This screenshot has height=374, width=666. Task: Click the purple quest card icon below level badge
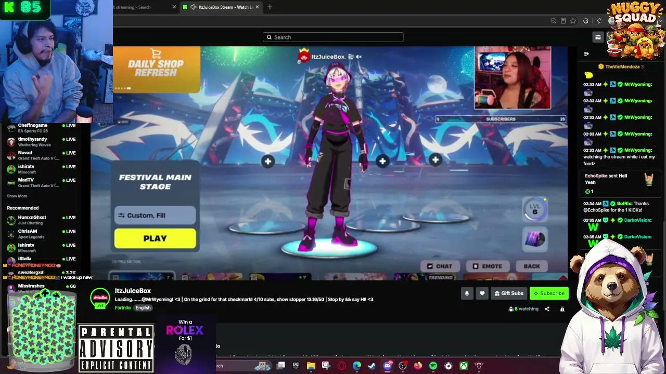(535, 239)
